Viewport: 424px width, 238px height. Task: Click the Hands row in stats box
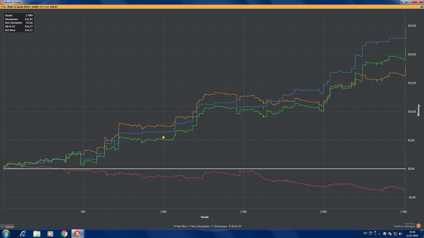click(x=19, y=15)
